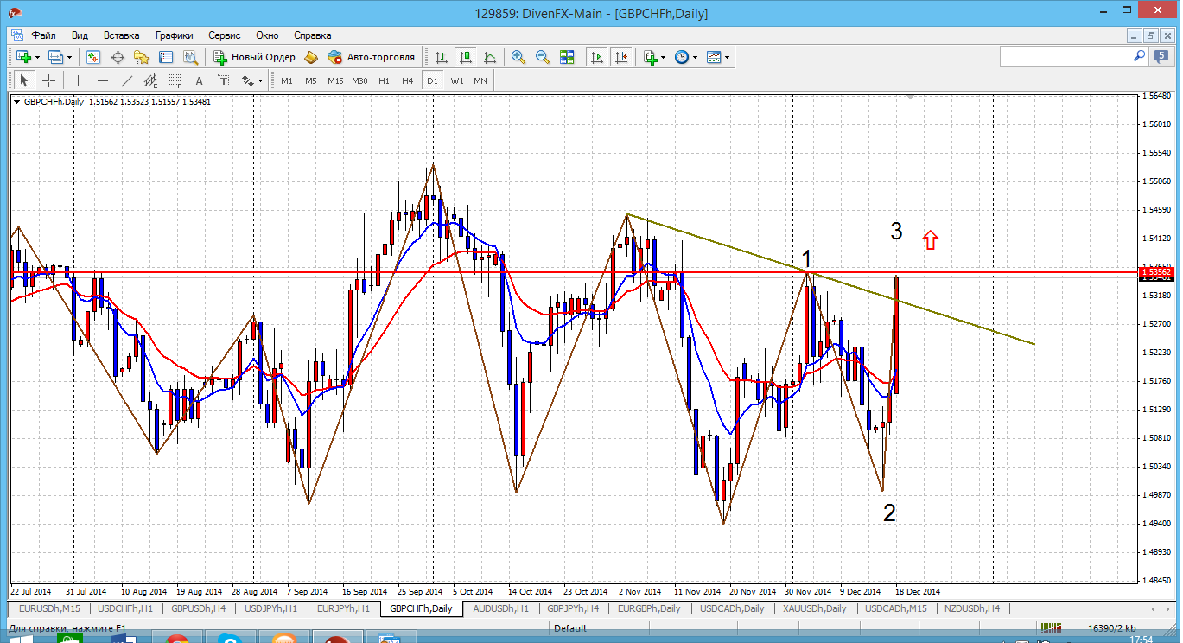Open the periods clock dropdown

tap(695, 57)
